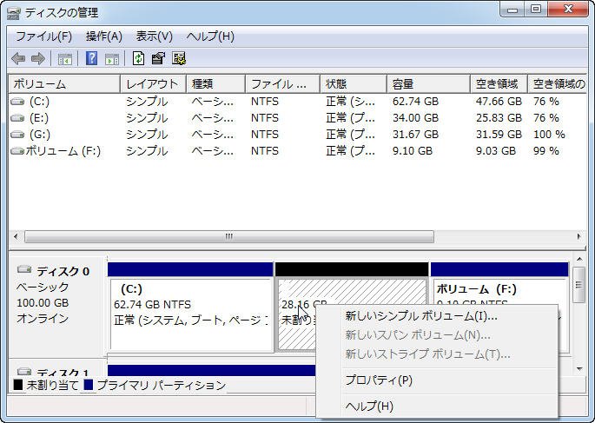Viewport: 595px width, 423px height.
Task: Select the (C:) volume row
Action: (297, 102)
